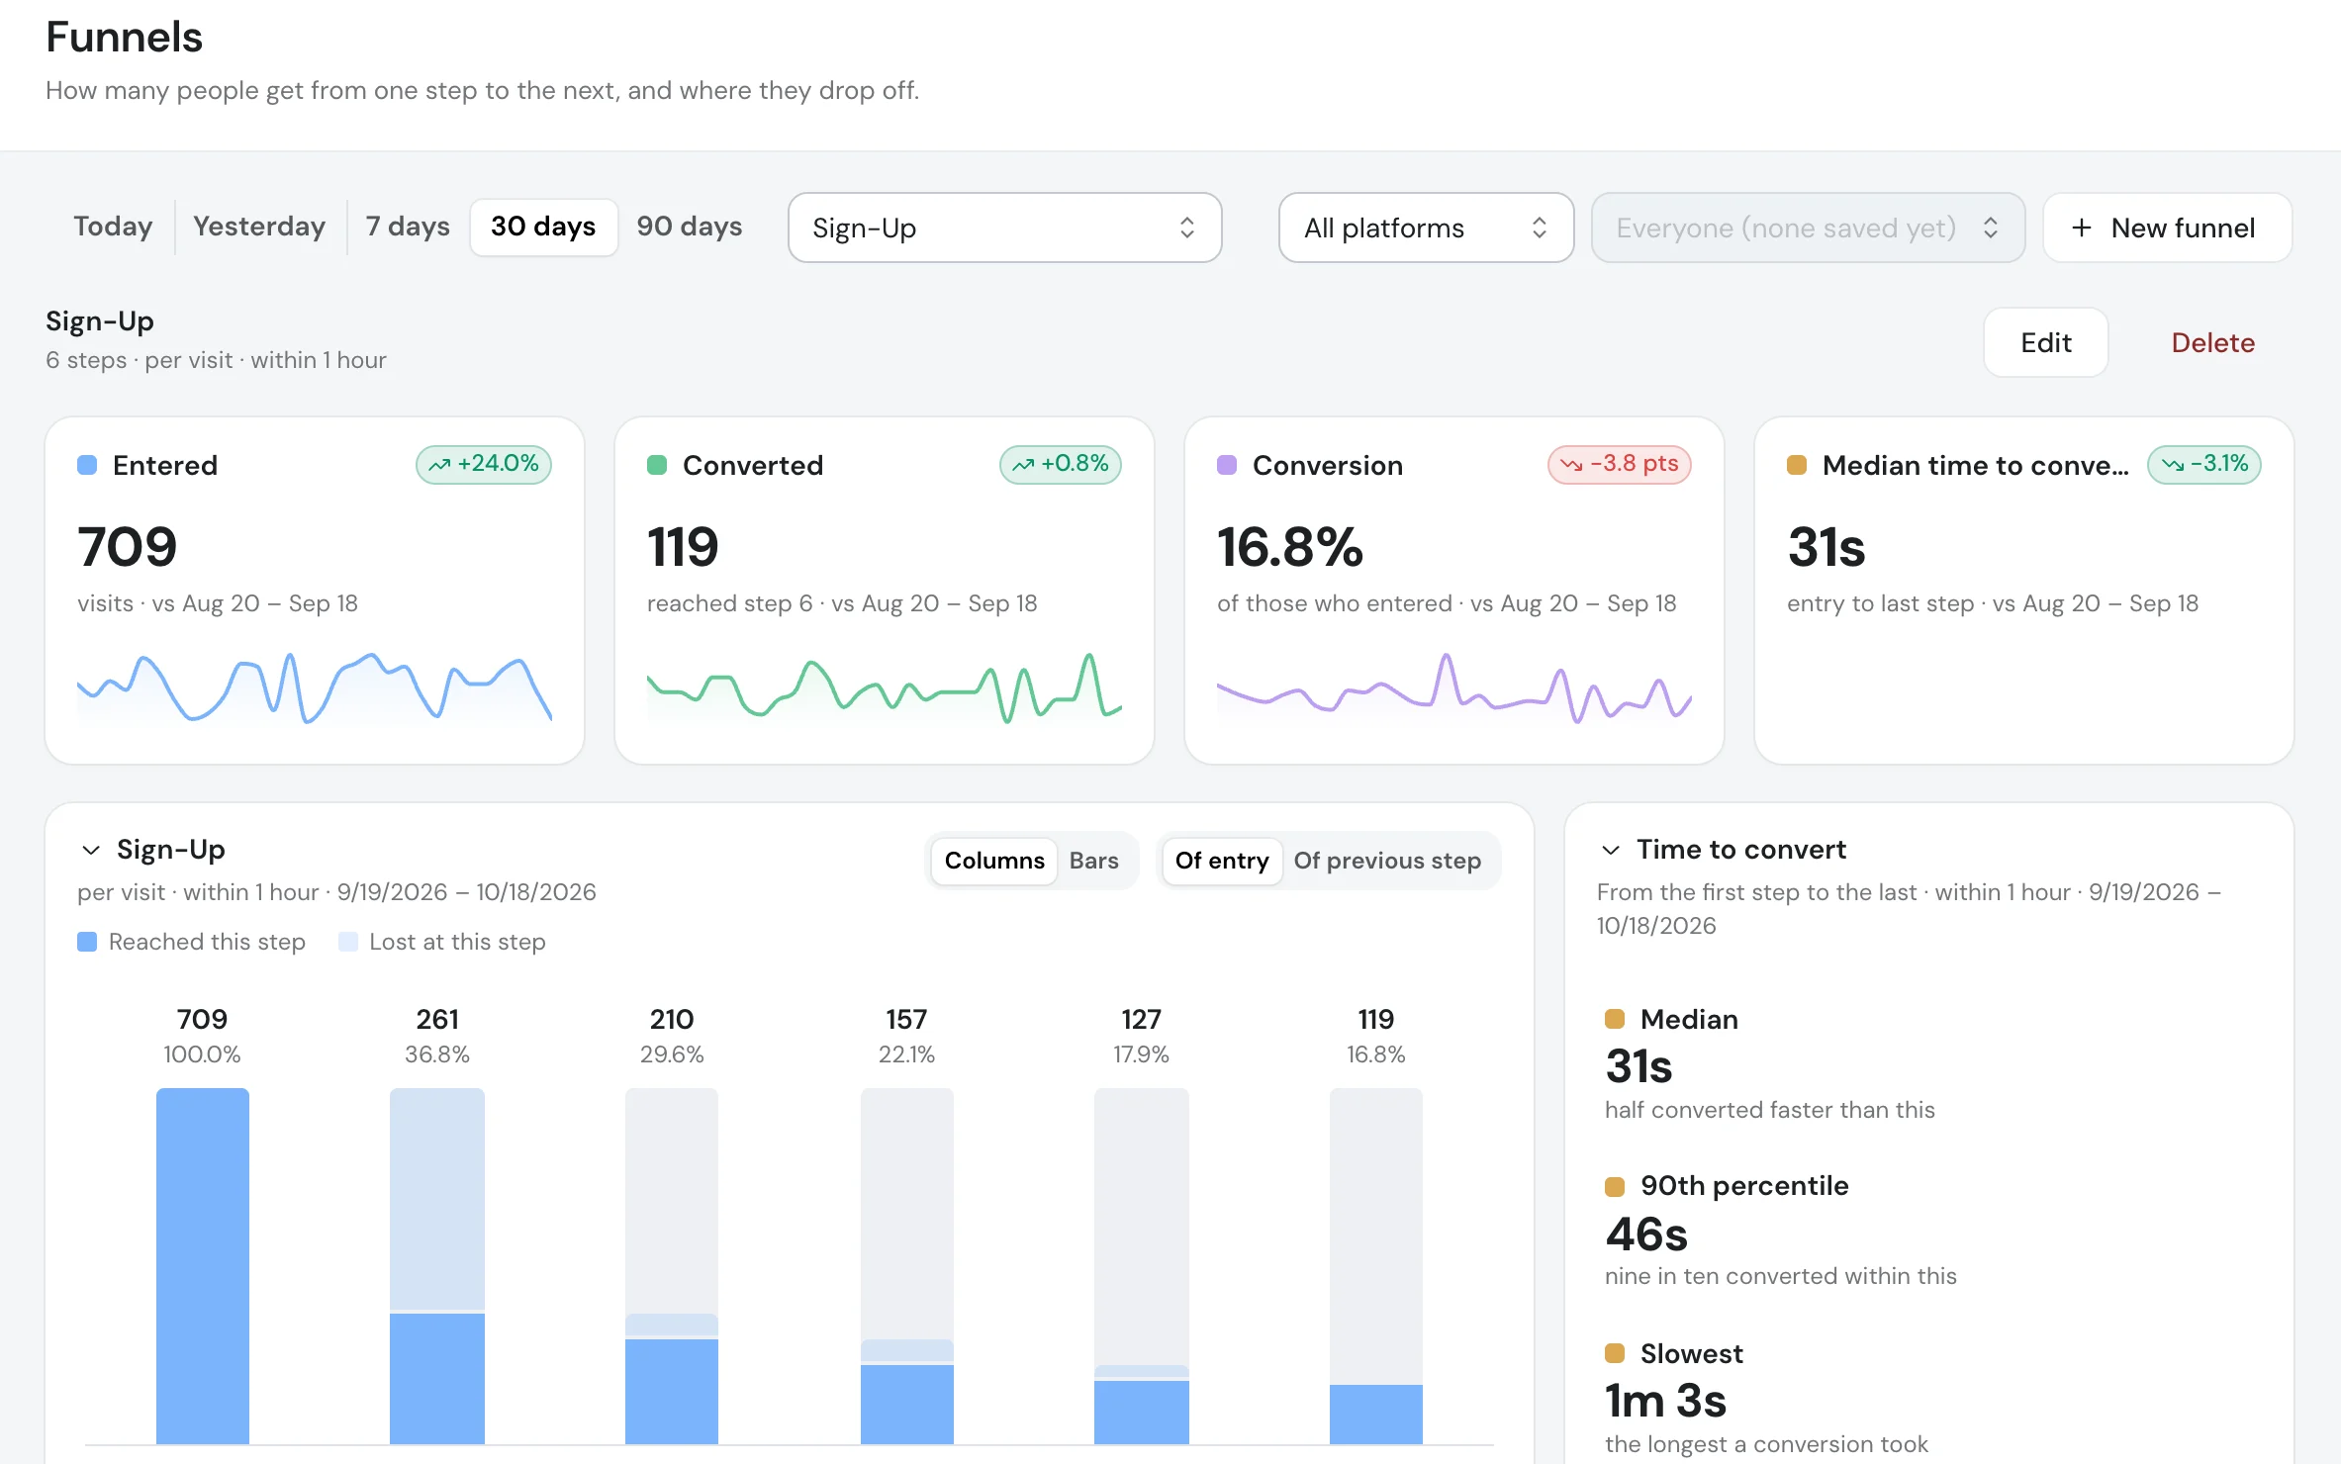Toggle the Reached this step legend

pyautogui.click(x=192, y=942)
